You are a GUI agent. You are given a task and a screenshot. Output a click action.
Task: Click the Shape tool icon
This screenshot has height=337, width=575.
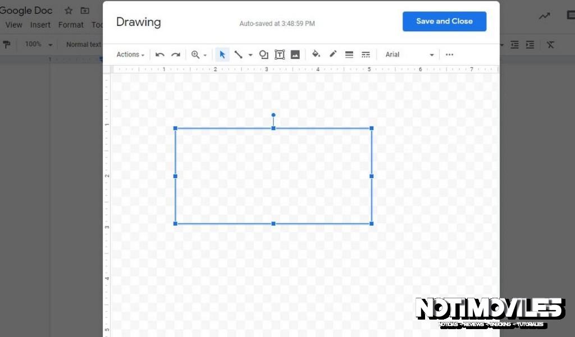pyautogui.click(x=264, y=54)
